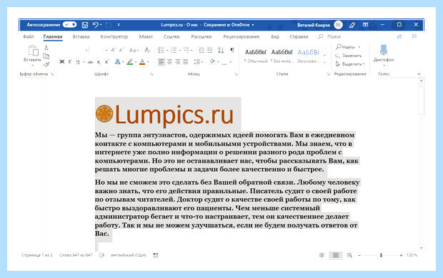Apply the Обычный style
Image resolution: width=443 pixels, height=278 pixels.
click(255, 56)
